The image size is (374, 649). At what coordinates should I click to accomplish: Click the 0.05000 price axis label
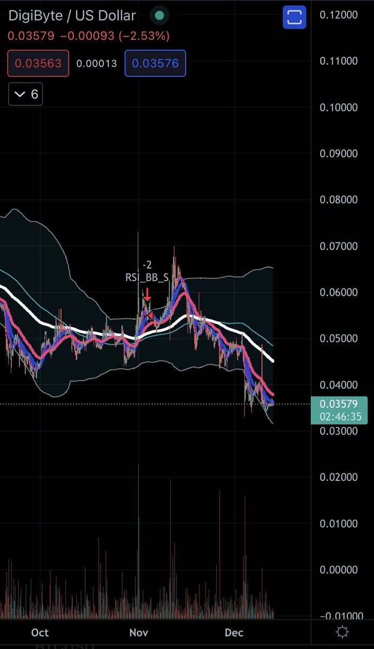(x=338, y=339)
